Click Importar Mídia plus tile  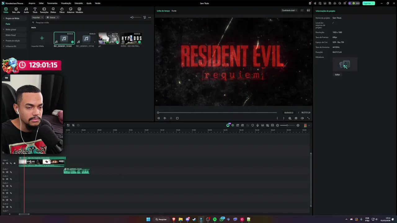coord(42,38)
